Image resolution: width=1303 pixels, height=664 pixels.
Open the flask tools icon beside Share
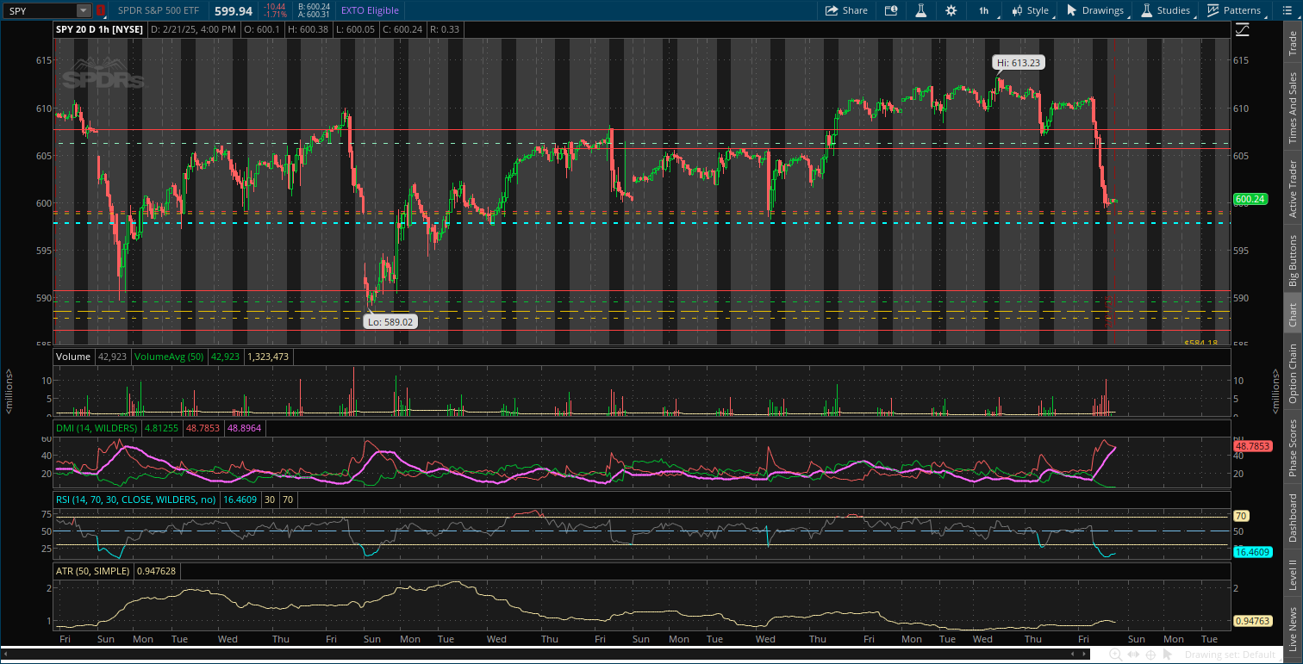click(920, 10)
